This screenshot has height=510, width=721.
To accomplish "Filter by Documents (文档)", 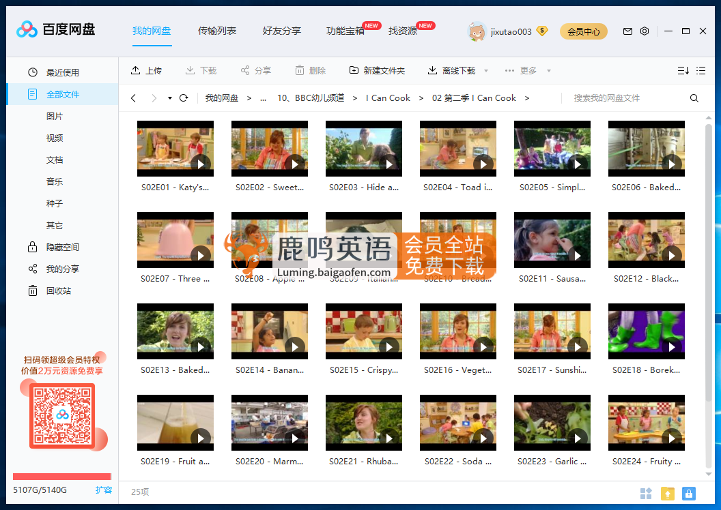I will (54, 160).
